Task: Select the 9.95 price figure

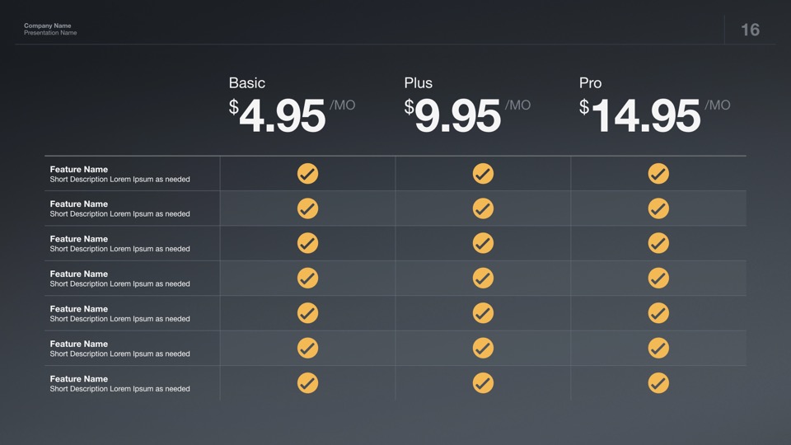Action: point(457,116)
